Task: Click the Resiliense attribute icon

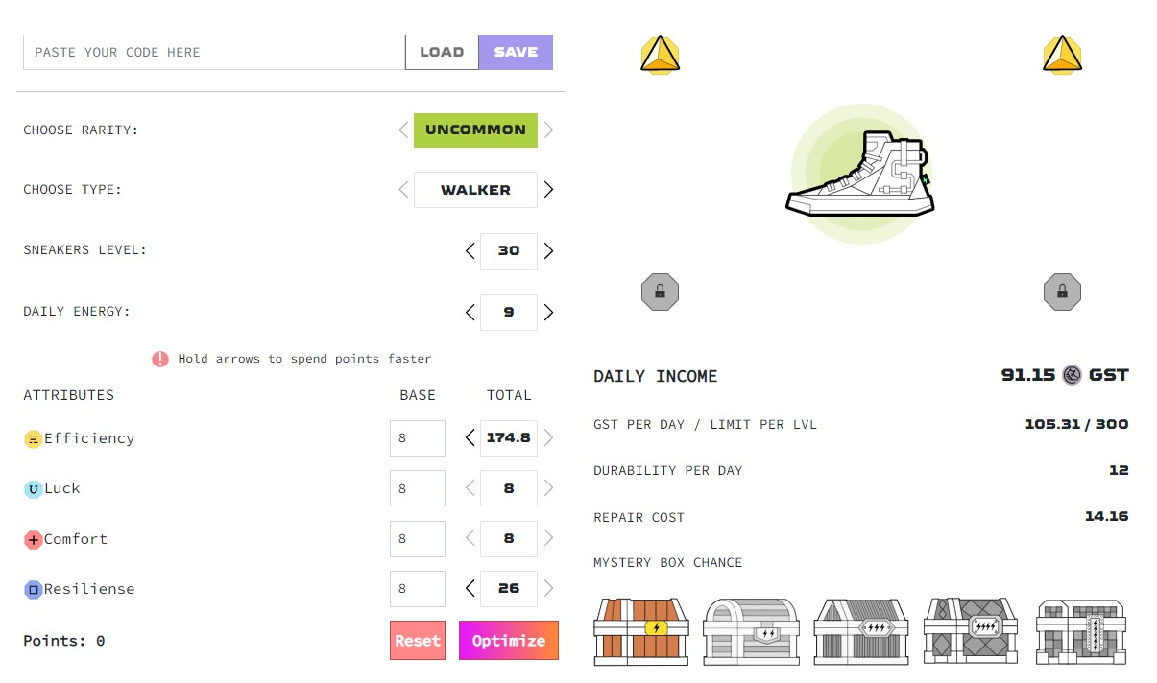Action: [x=33, y=590]
